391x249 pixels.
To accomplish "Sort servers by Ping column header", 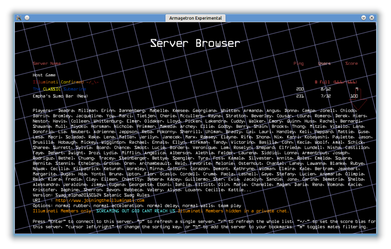I will [298, 64].
